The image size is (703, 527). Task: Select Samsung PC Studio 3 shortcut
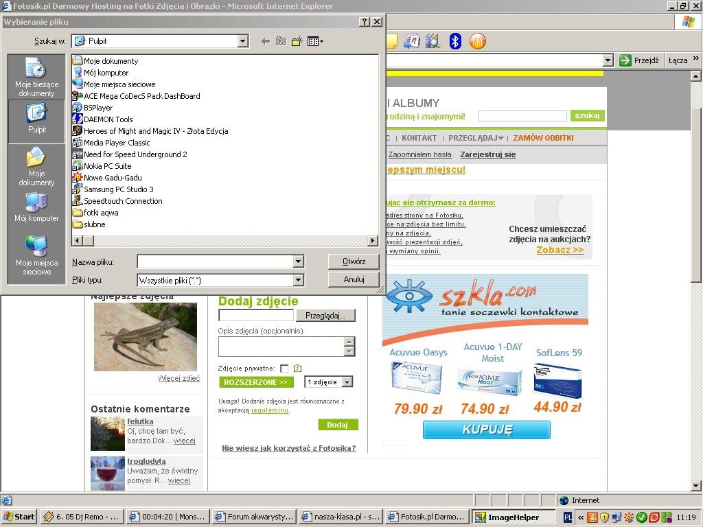113,189
